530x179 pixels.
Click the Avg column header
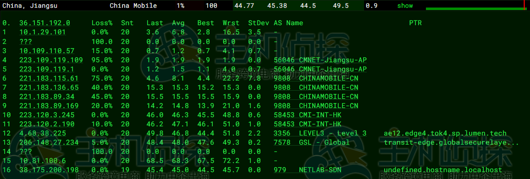178,23
